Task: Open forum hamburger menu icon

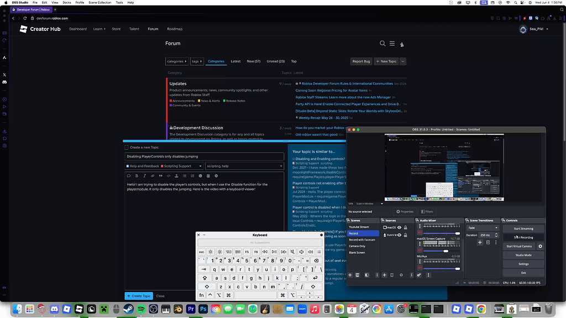Action: pyautogui.click(x=392, y=43)
